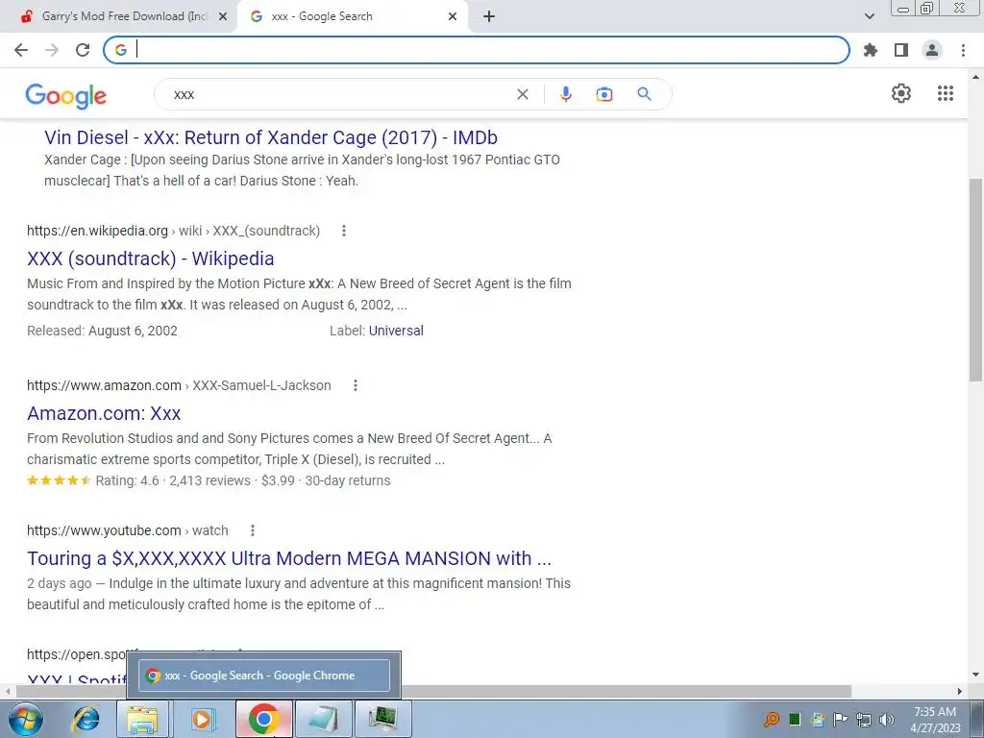Launch Internet Explorer from taskbar

[86, 719]
